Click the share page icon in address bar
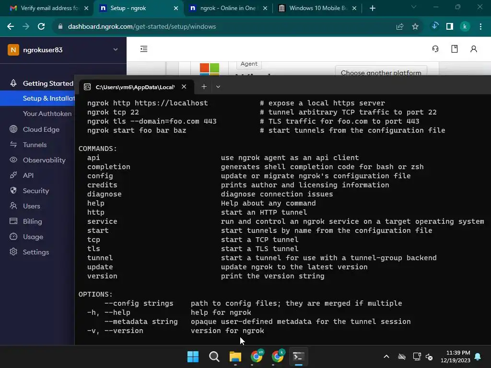This screenshot has height=368, width=491. pos(400,27)
